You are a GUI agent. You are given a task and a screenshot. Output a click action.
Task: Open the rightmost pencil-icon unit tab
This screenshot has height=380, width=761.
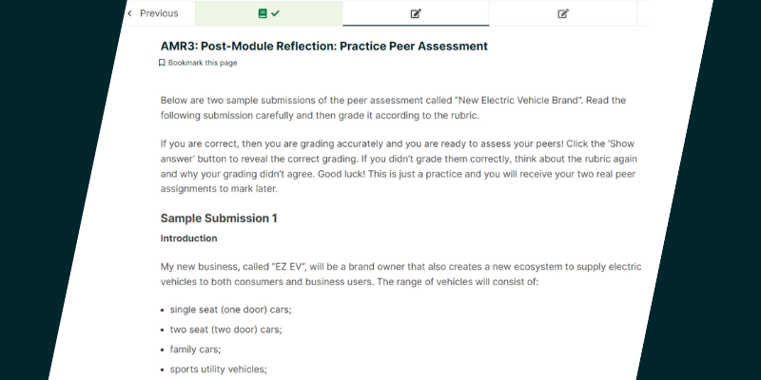pyautogui.click(x=563, y=13)
